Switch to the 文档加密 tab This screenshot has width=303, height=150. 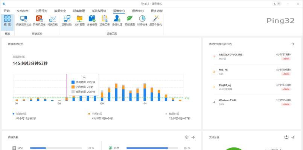tap(23, 11)
